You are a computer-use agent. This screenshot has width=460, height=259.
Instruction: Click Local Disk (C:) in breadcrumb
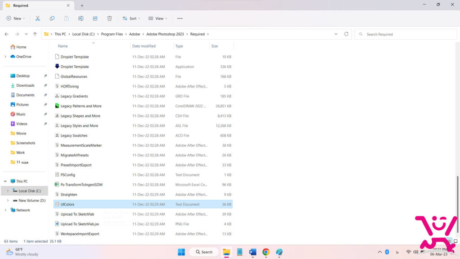(83, 34)
